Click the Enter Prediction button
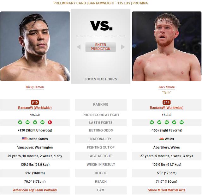202x195 pixels. tap(100, 47)
